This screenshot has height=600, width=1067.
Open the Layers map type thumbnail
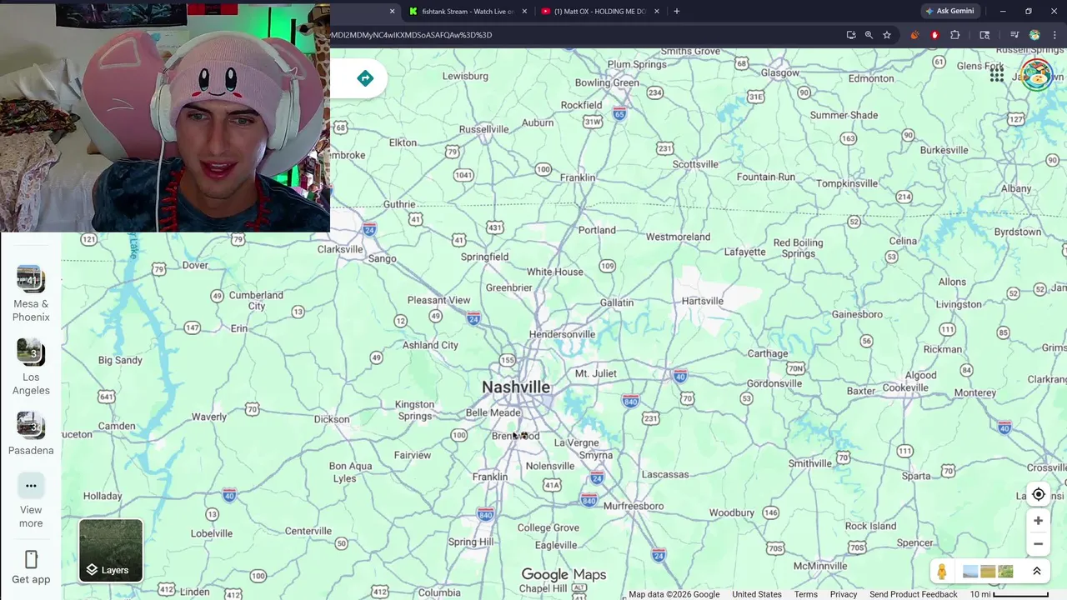(x=111, y=551)
